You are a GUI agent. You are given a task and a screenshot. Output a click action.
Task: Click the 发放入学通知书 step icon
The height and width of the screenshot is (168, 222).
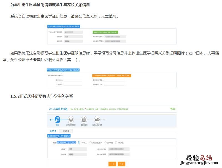(97, 120)
